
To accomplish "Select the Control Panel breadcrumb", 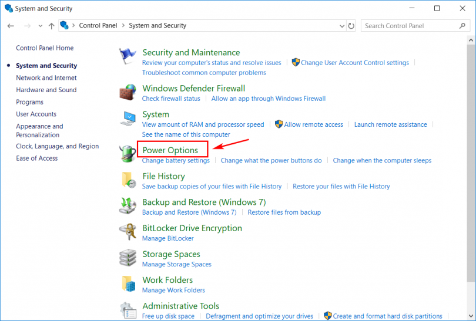I will [x=98, y=26].
